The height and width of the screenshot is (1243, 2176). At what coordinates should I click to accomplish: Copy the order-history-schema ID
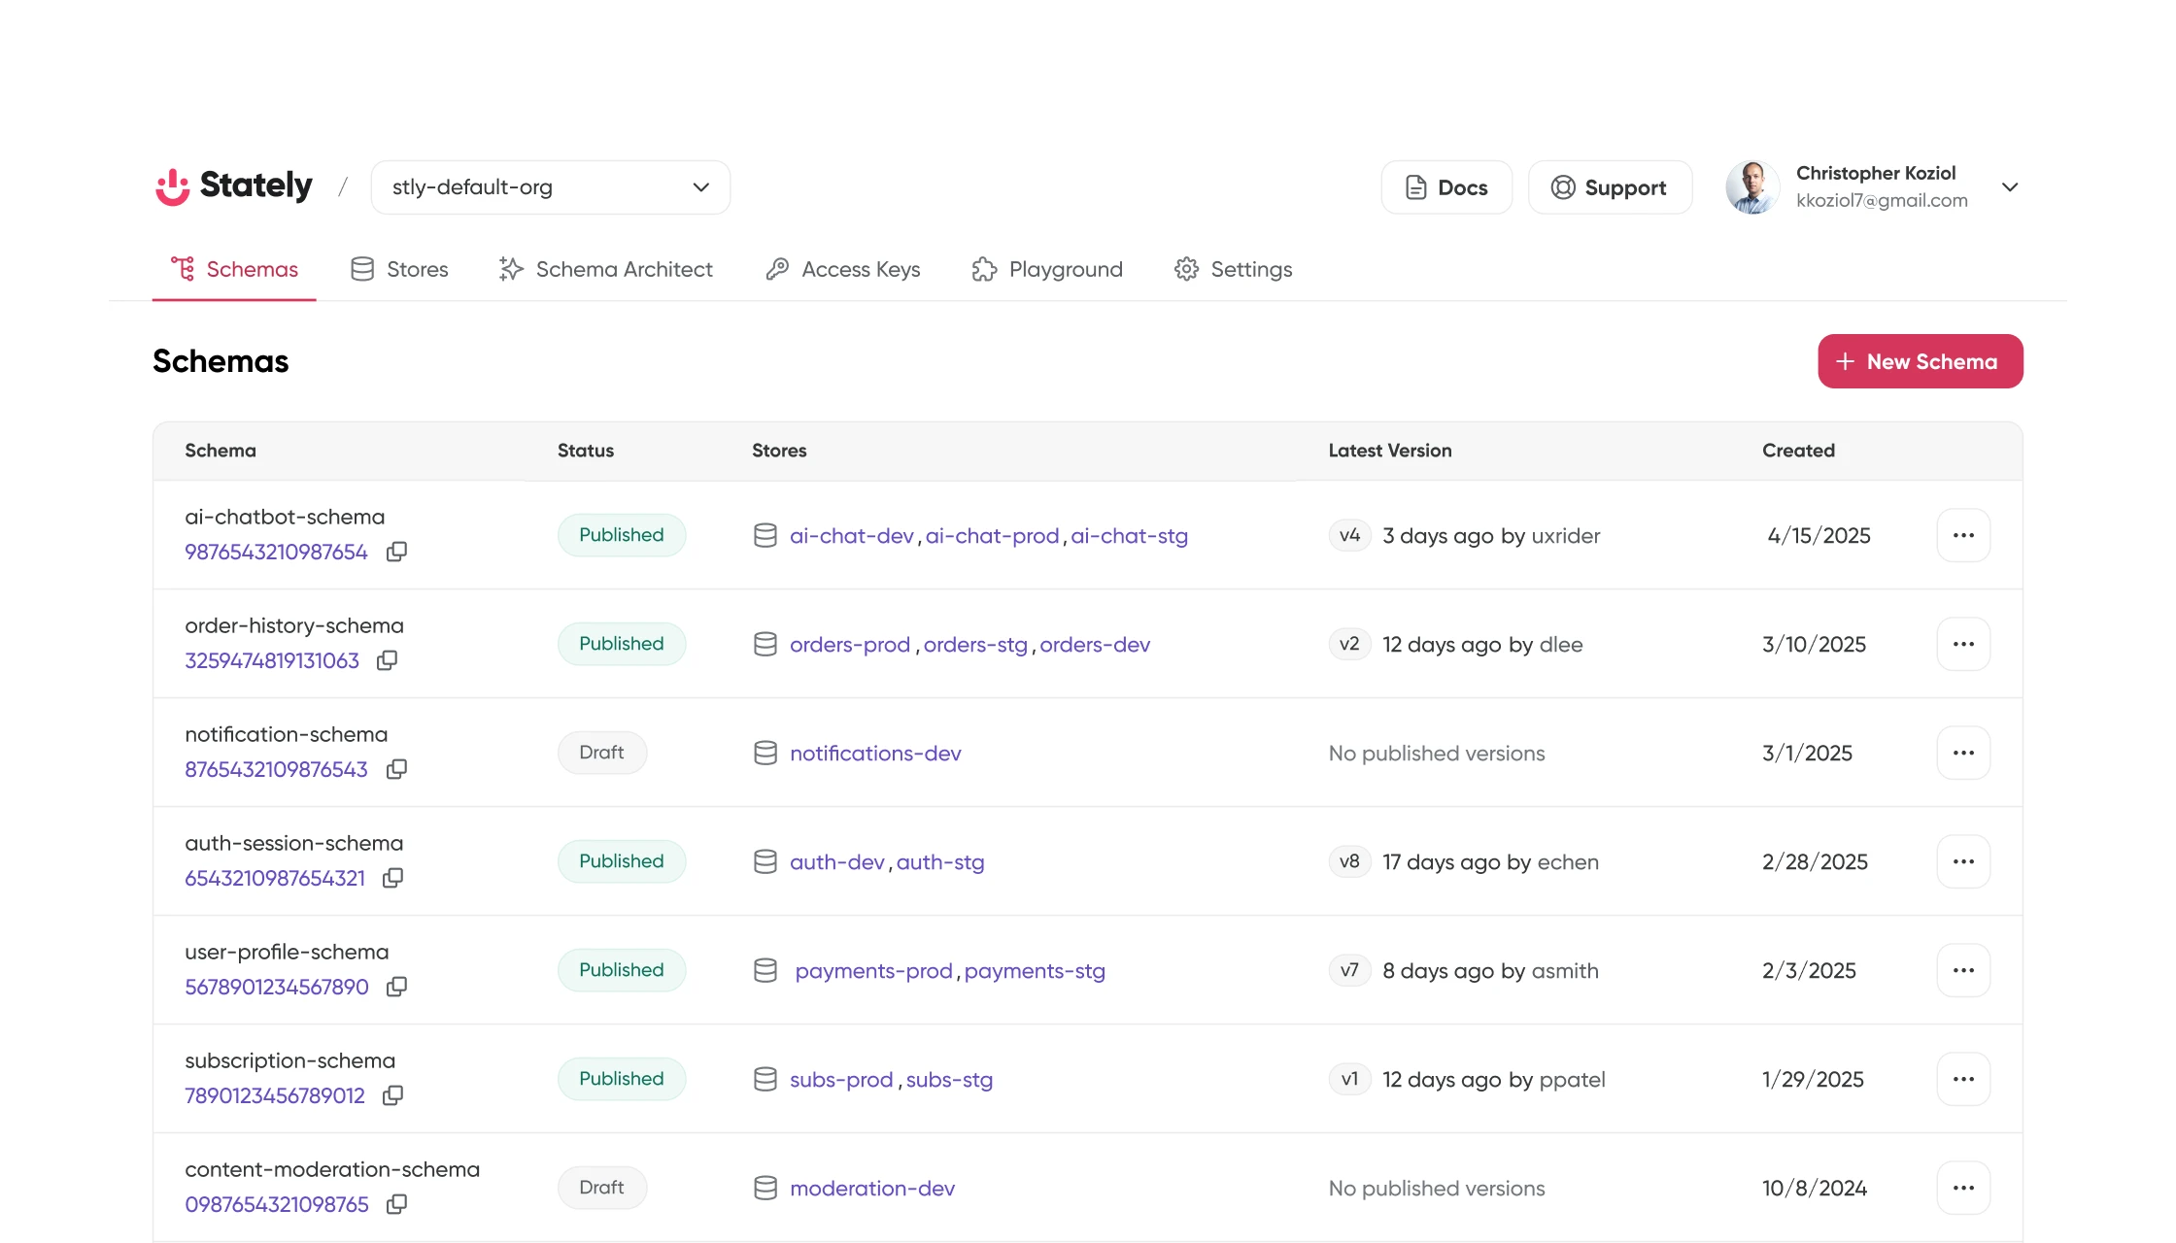[387, 660]
